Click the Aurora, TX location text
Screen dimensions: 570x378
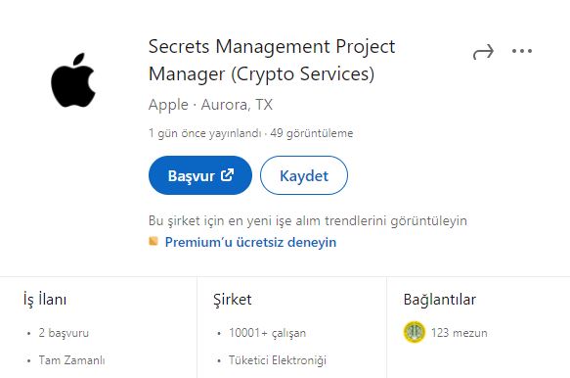(237, 105)
